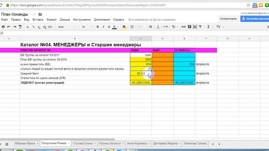
Task: Open the Глухова Елена tab dropdown arrow
Action: click(95, 143)
